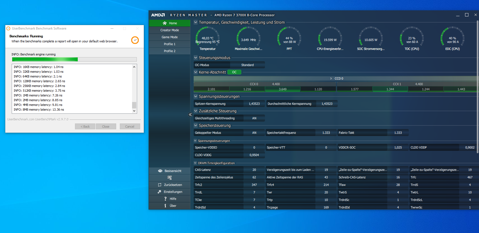
Task: Open Profile 1
Action: [x=170, y=44]
